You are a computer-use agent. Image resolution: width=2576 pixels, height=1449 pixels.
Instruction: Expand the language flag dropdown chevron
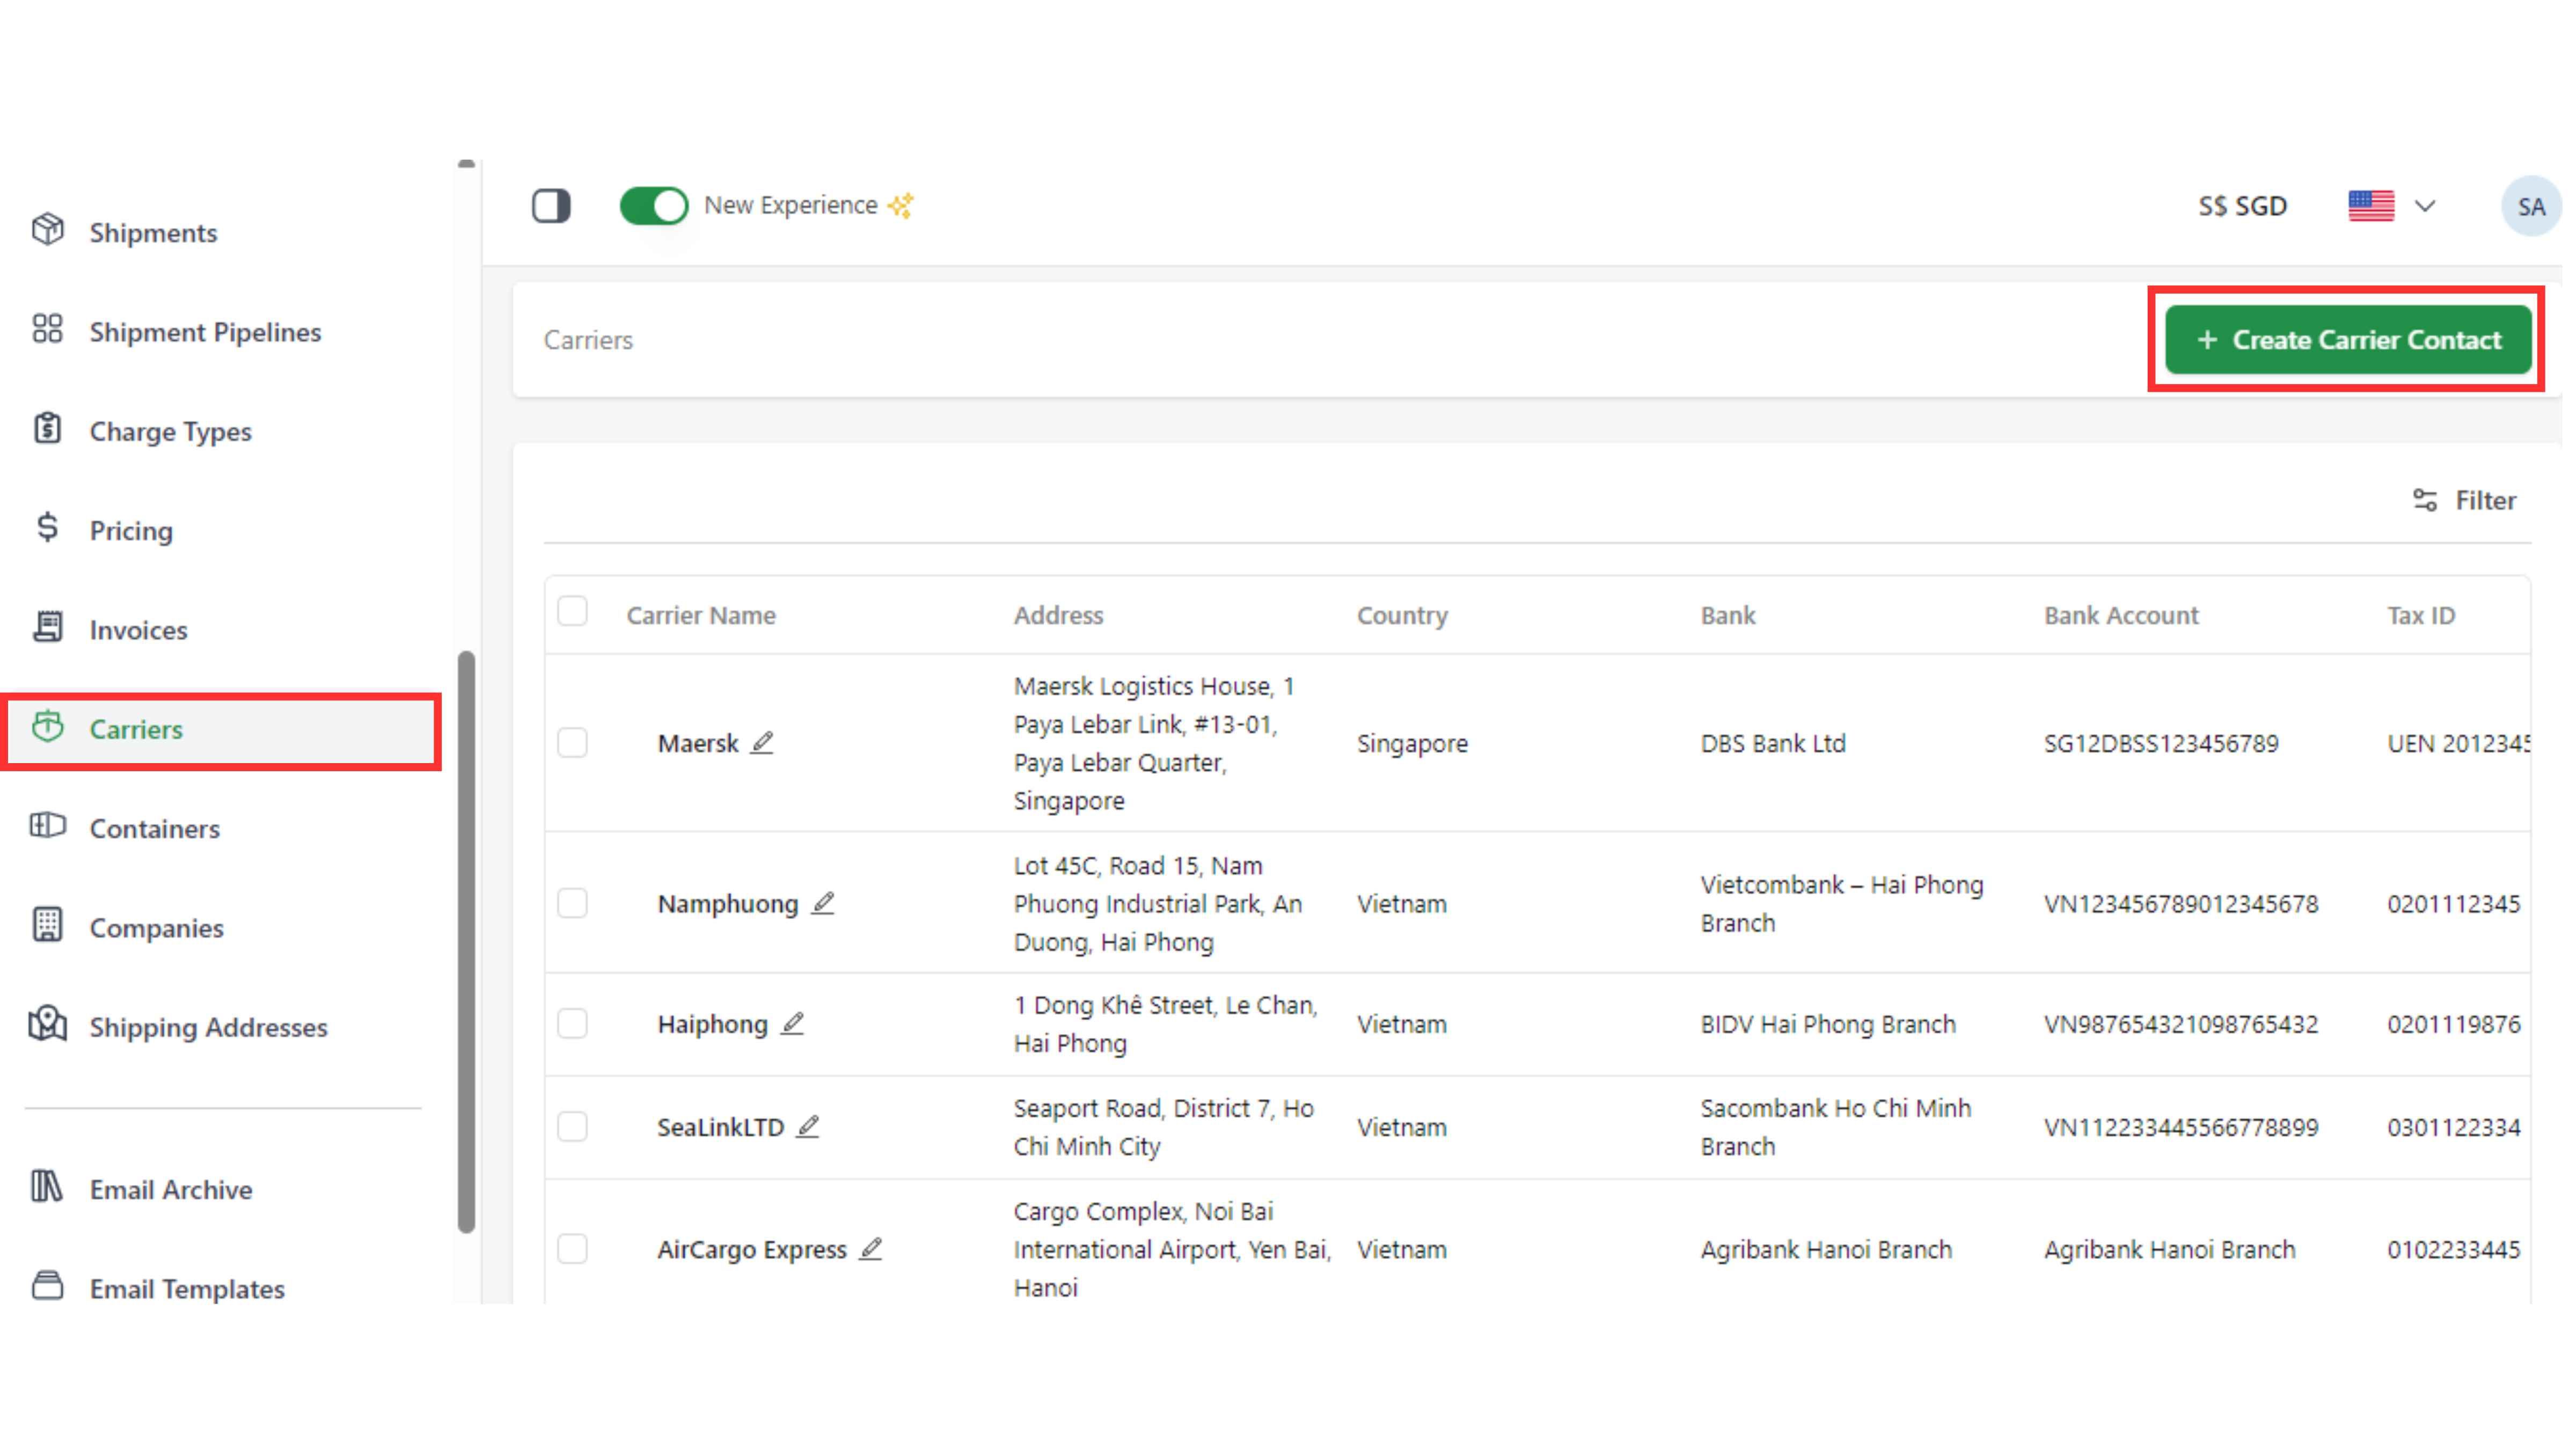2425,206
